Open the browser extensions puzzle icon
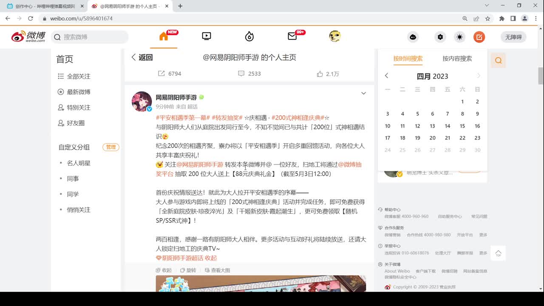This screenshot has width=544, height=306. click(502, 18)
